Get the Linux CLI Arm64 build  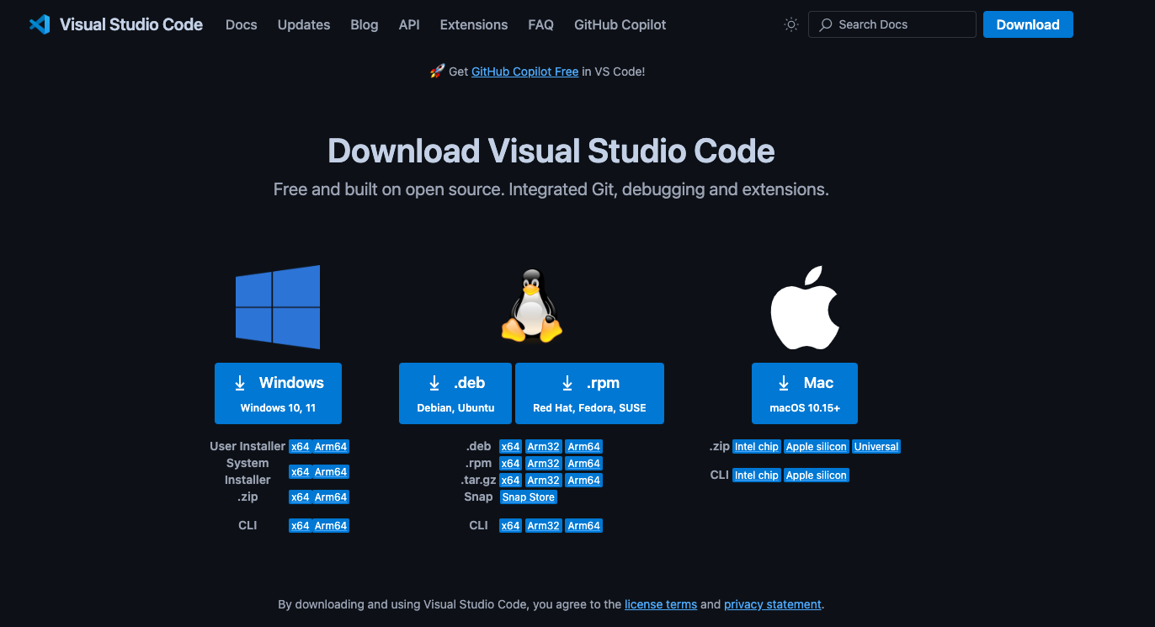[x=584, y=526]
